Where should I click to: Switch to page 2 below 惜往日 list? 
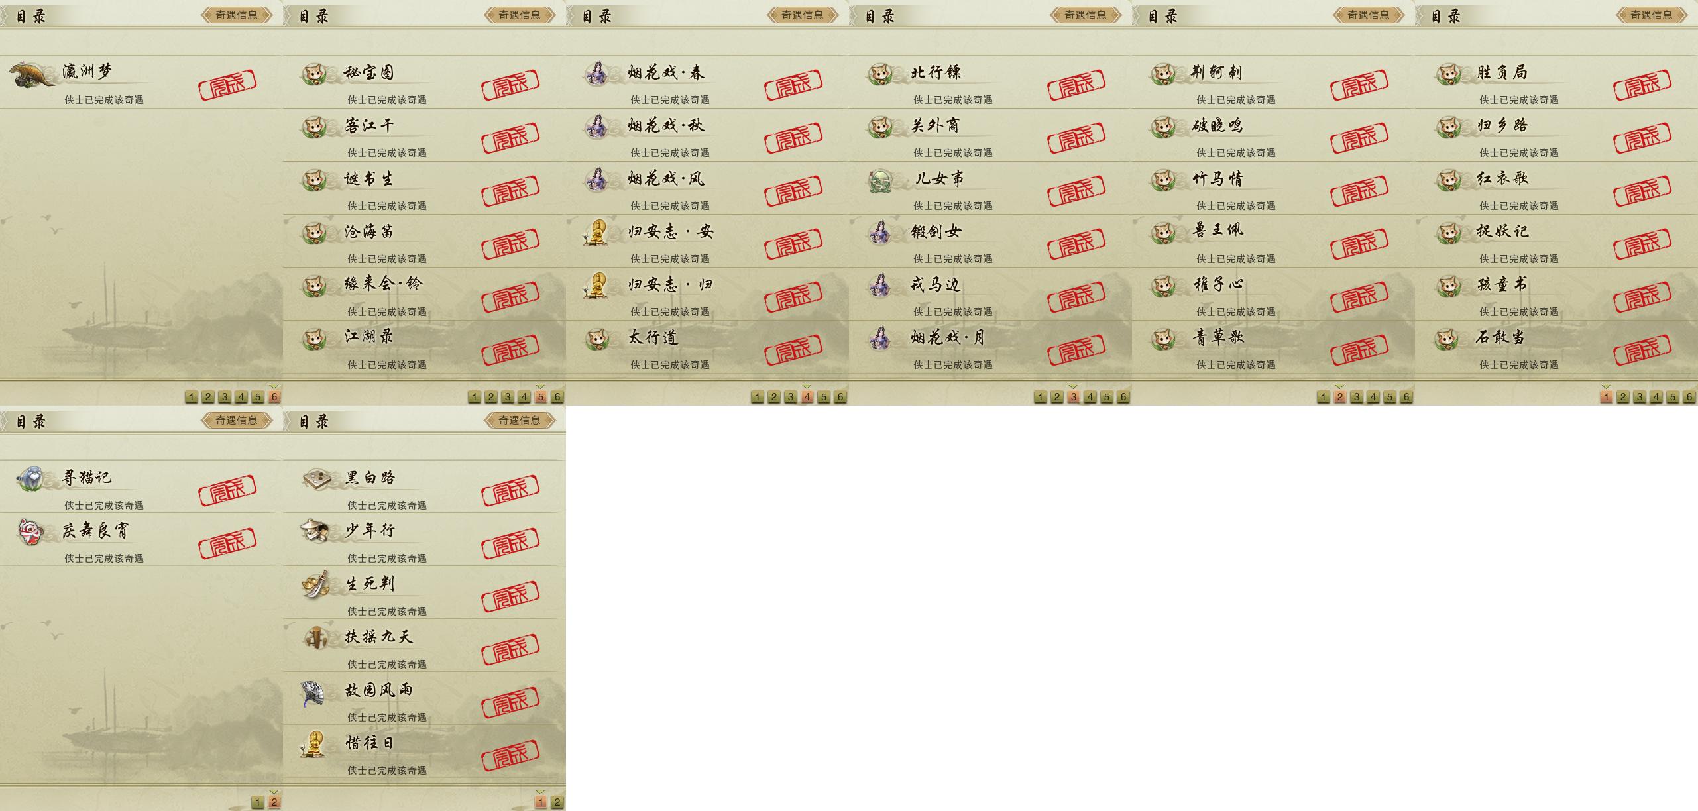tap(557, 802)
